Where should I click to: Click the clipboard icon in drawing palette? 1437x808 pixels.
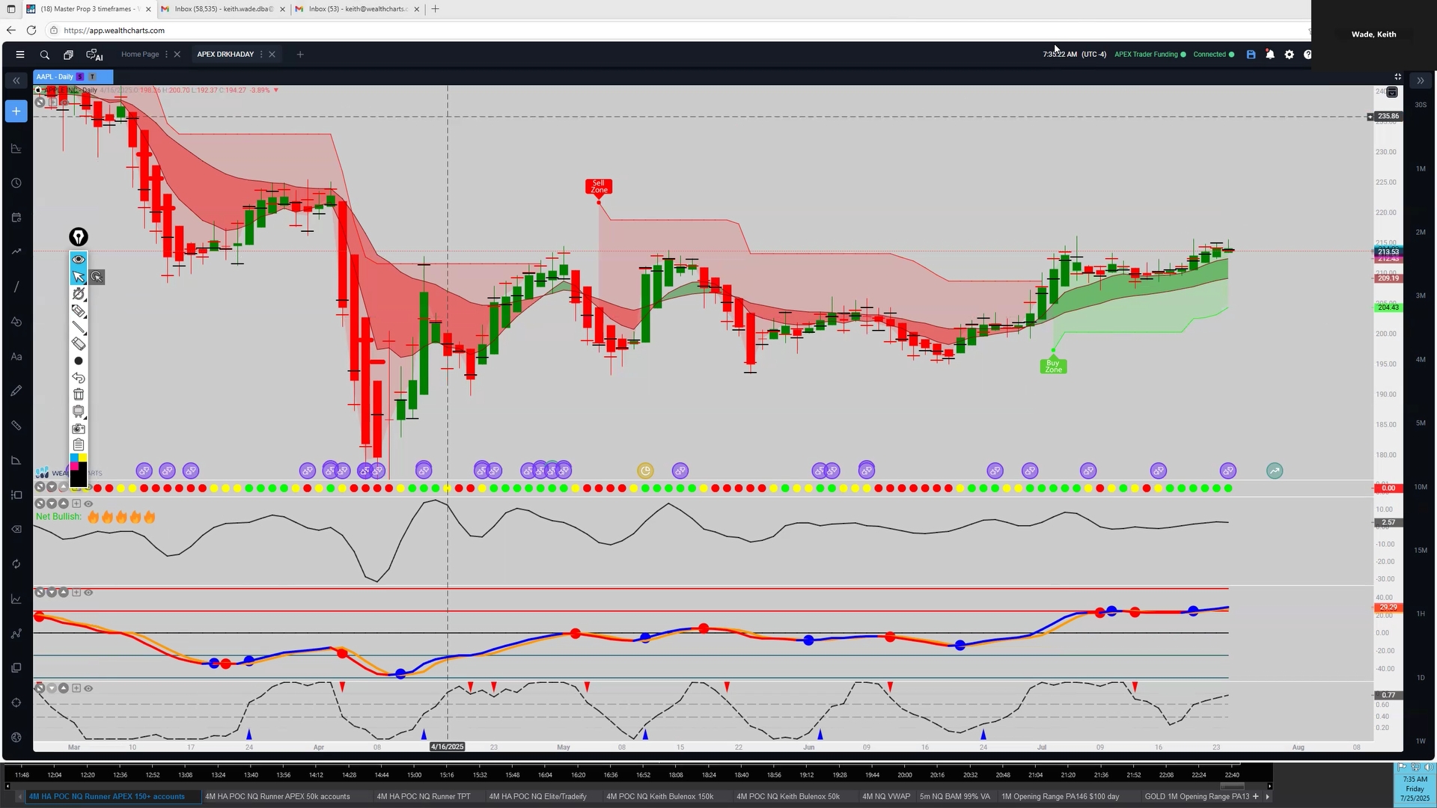click(x=79, y=444)
